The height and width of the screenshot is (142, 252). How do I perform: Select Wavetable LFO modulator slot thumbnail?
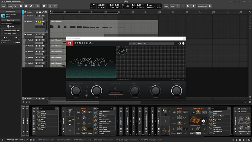click(x=165, y=130)
